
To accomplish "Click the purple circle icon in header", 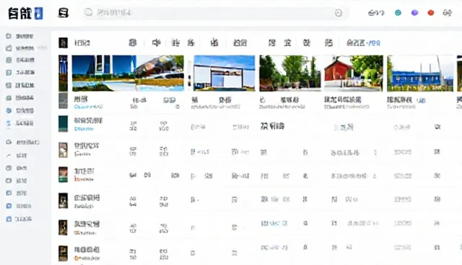I will (x=414, y=13).
